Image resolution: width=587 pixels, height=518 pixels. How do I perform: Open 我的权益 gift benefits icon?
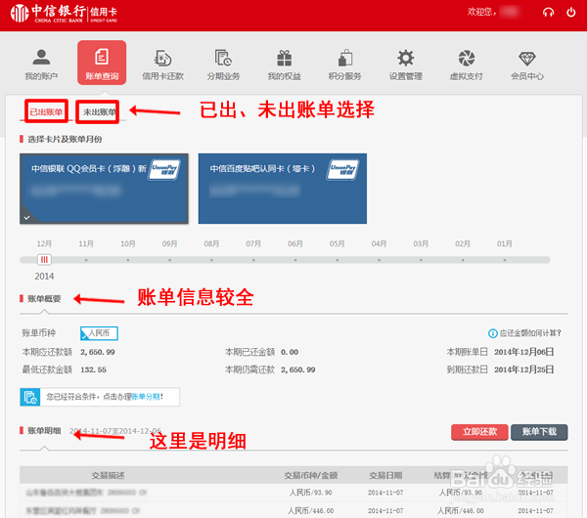coord(284,64)
